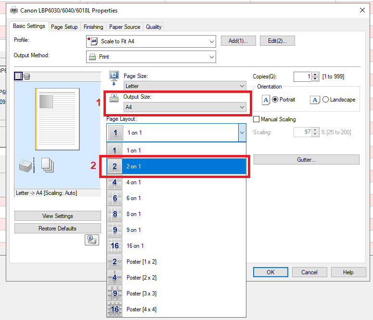
Task: Open the Paper Source tab
Action: coord(125,27)
